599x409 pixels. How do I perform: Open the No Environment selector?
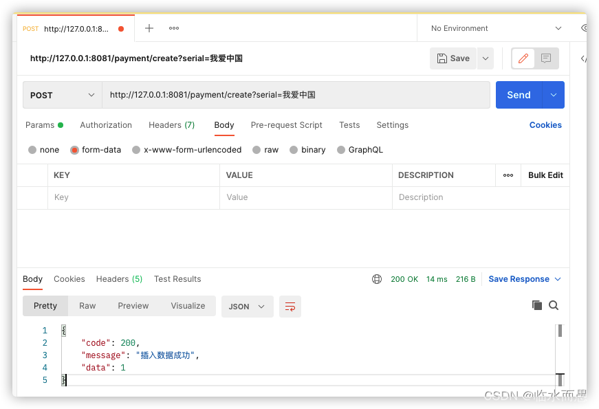(x=496, y=28)
